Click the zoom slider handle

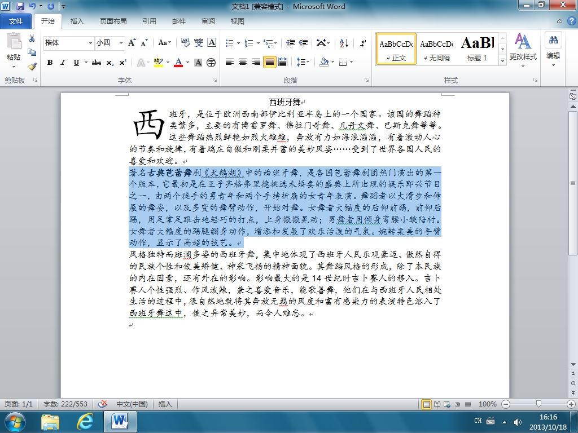pyautogui.click(x=538, y=404)
